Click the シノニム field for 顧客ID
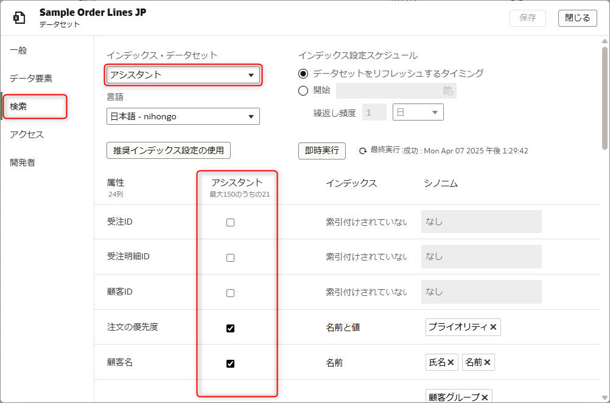 [x=481, y=292]
